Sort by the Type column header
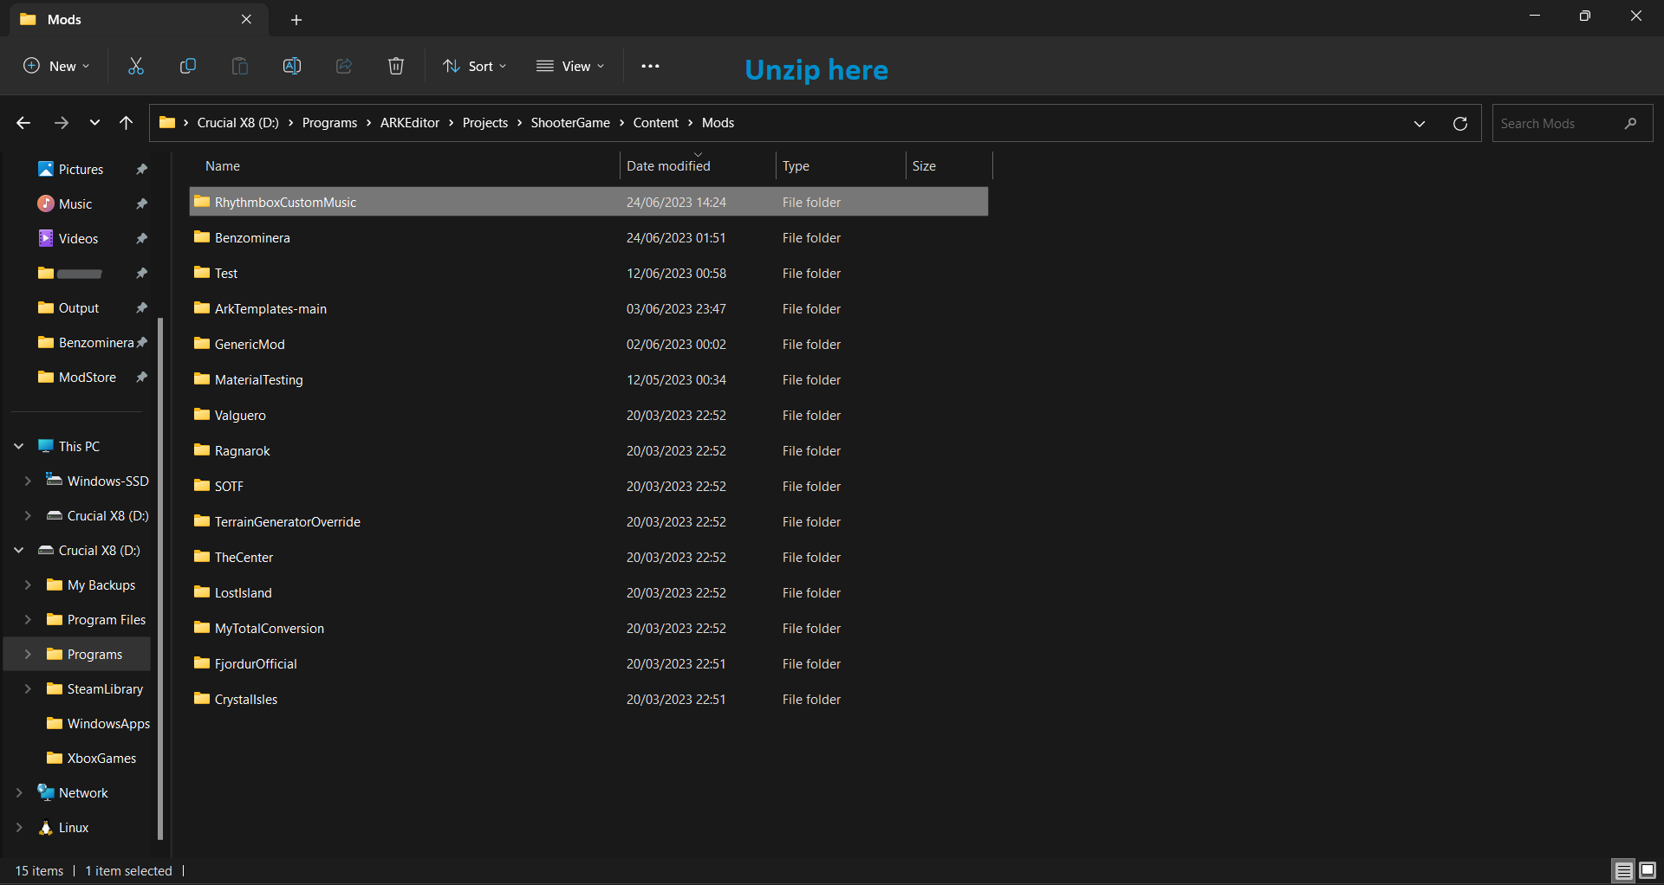The height and width of the screenshot is (885, 1664). 841,165
